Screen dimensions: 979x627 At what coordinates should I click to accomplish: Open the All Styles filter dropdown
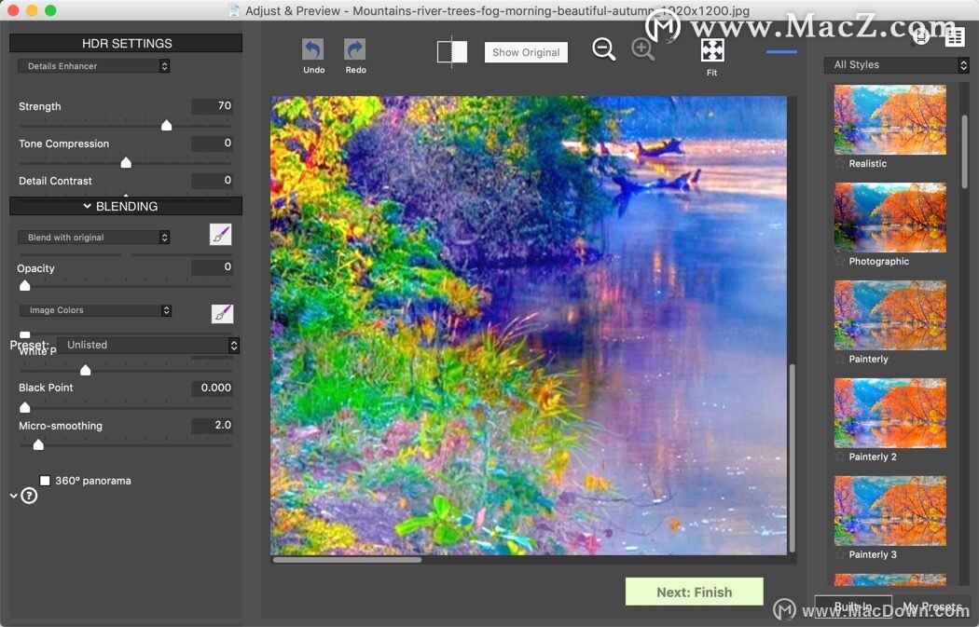click(897, 65)
